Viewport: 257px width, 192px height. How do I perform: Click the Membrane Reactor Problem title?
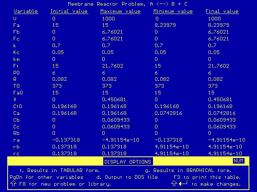pyautogui.click(x=127, y=4)
